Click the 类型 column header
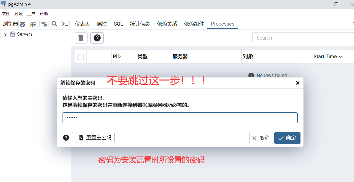This screenshot has width=354, height=182. (x=153, y=57)
